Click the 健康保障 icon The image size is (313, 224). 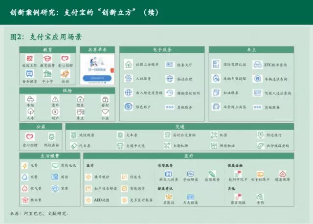click(283, 174)
